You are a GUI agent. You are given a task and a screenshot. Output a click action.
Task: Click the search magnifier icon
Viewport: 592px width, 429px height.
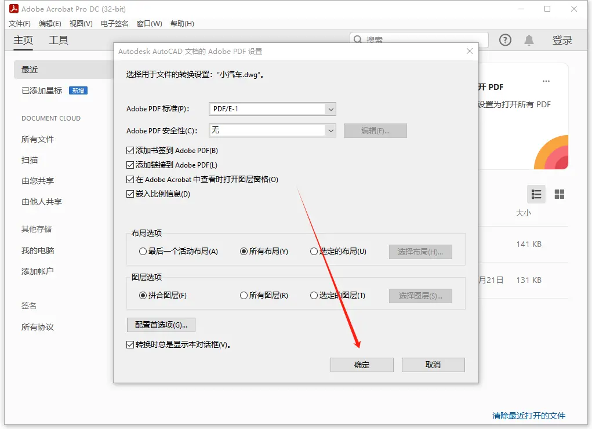[x=357, y=39]
